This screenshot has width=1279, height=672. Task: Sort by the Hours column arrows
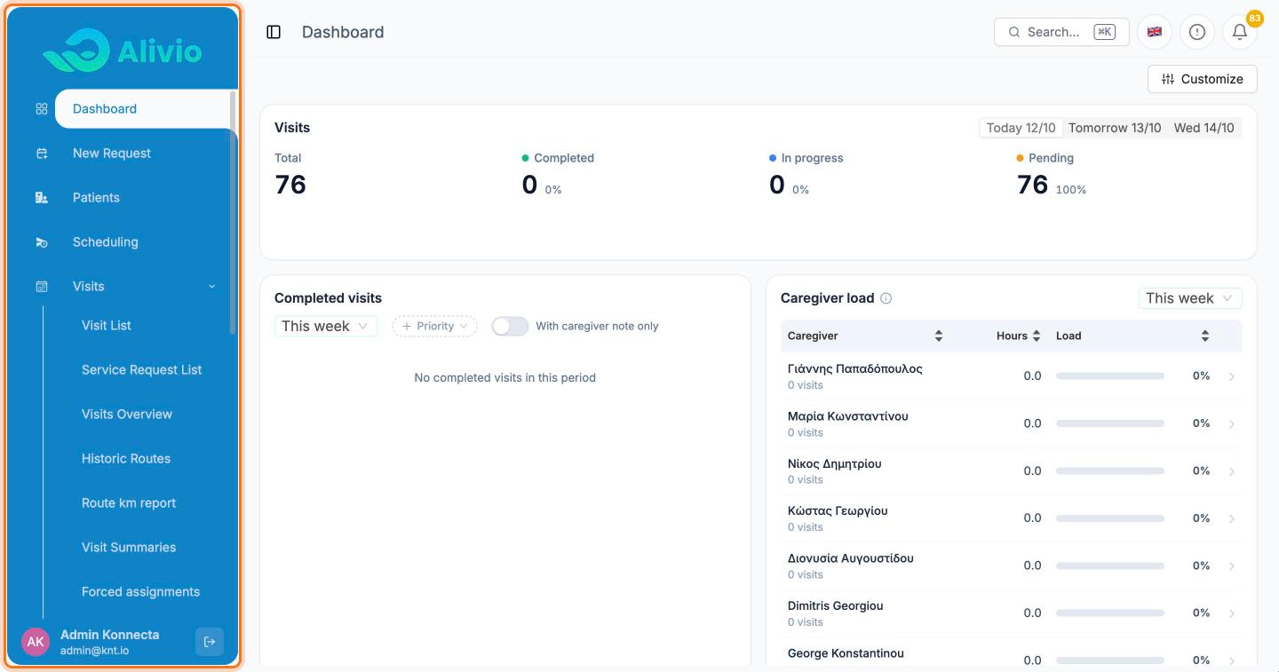pos(1036,336)
